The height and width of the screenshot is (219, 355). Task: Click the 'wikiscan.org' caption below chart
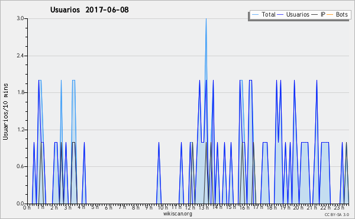pyautogui.click(x=177, y=214)
